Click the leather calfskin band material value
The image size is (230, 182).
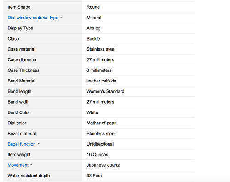[x=101, y=81]
